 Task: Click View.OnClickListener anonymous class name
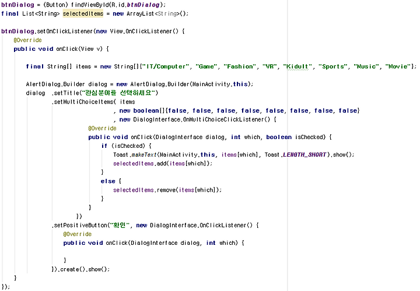point(144,31)
